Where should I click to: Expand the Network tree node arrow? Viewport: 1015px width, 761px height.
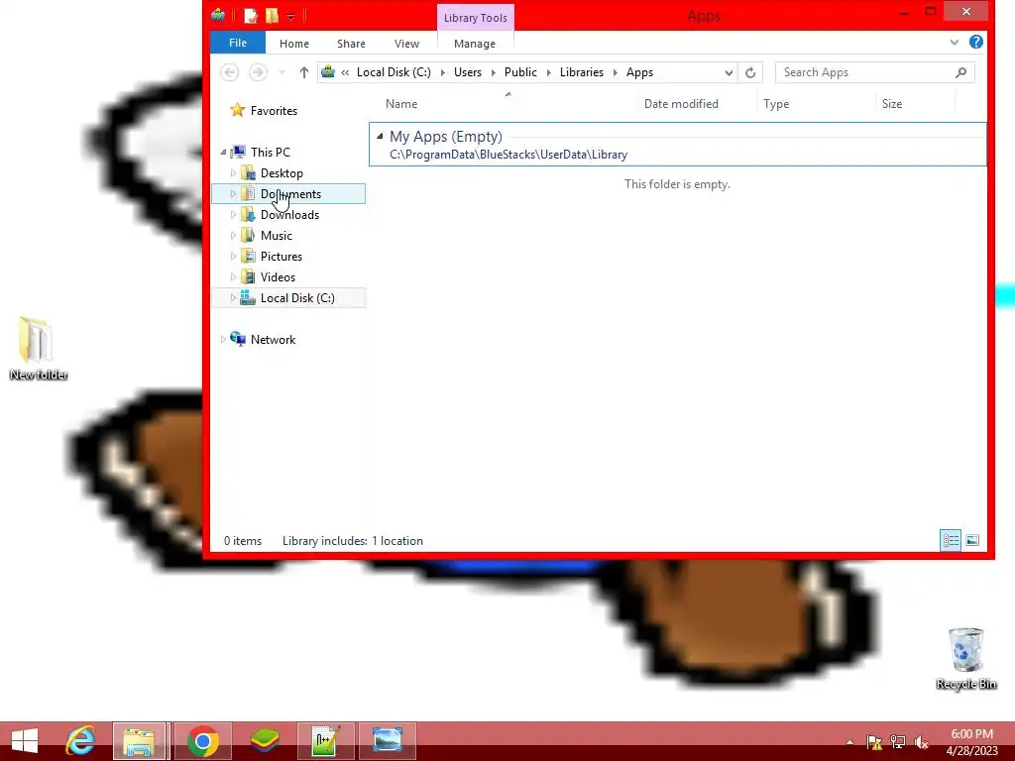tap(223, 339)
